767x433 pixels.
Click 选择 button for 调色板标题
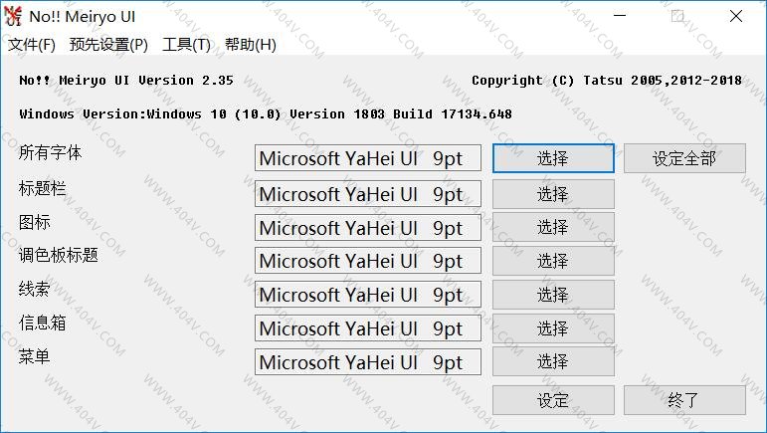[x=553, y=262]
